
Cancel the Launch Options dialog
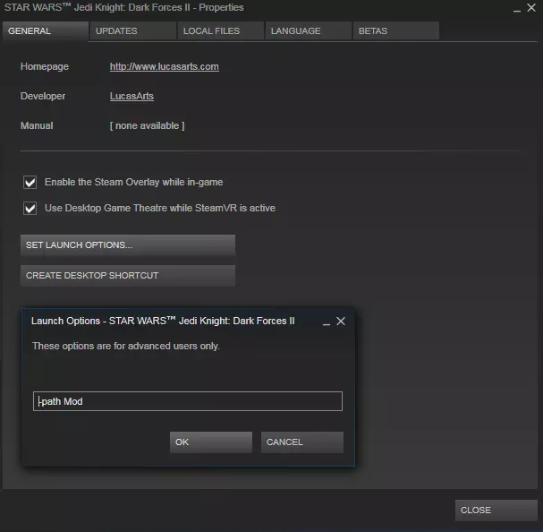(302, 442)
